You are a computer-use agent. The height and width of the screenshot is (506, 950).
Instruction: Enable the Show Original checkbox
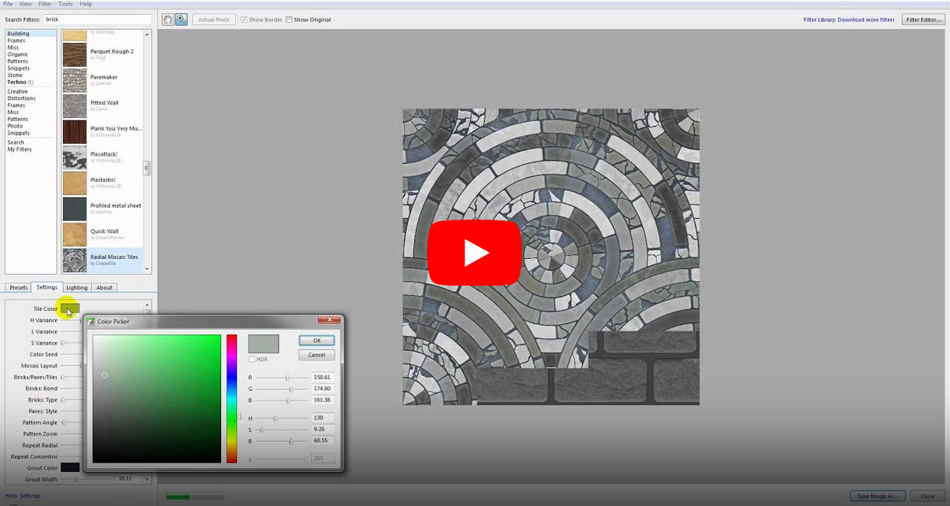click(x=290, y=20)
